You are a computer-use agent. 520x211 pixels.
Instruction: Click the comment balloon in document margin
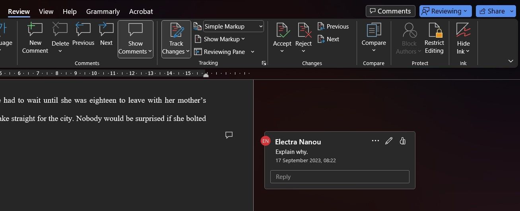pyautogui.click(x=229, y=135)
